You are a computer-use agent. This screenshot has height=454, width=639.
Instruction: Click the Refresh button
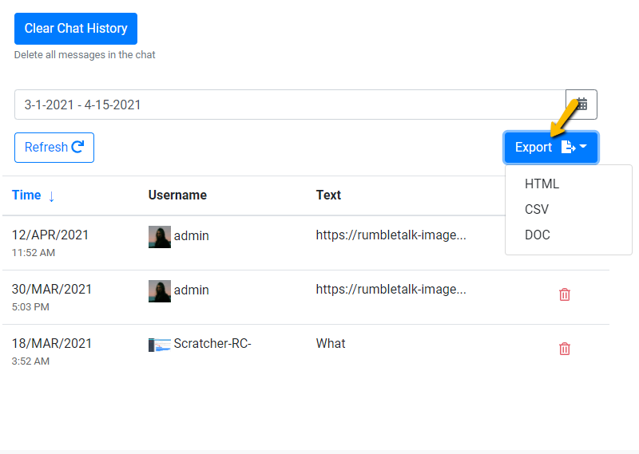point(54,148)
